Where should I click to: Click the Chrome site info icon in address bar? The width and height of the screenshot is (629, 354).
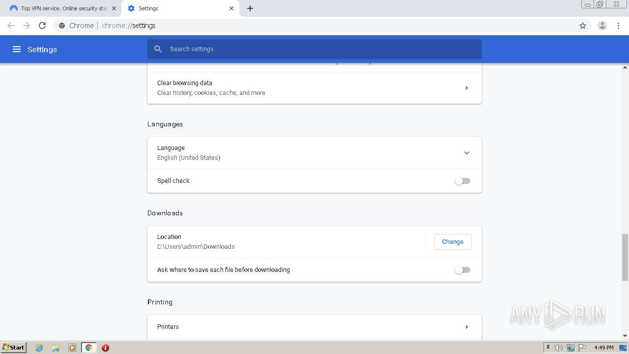(62, 26)
